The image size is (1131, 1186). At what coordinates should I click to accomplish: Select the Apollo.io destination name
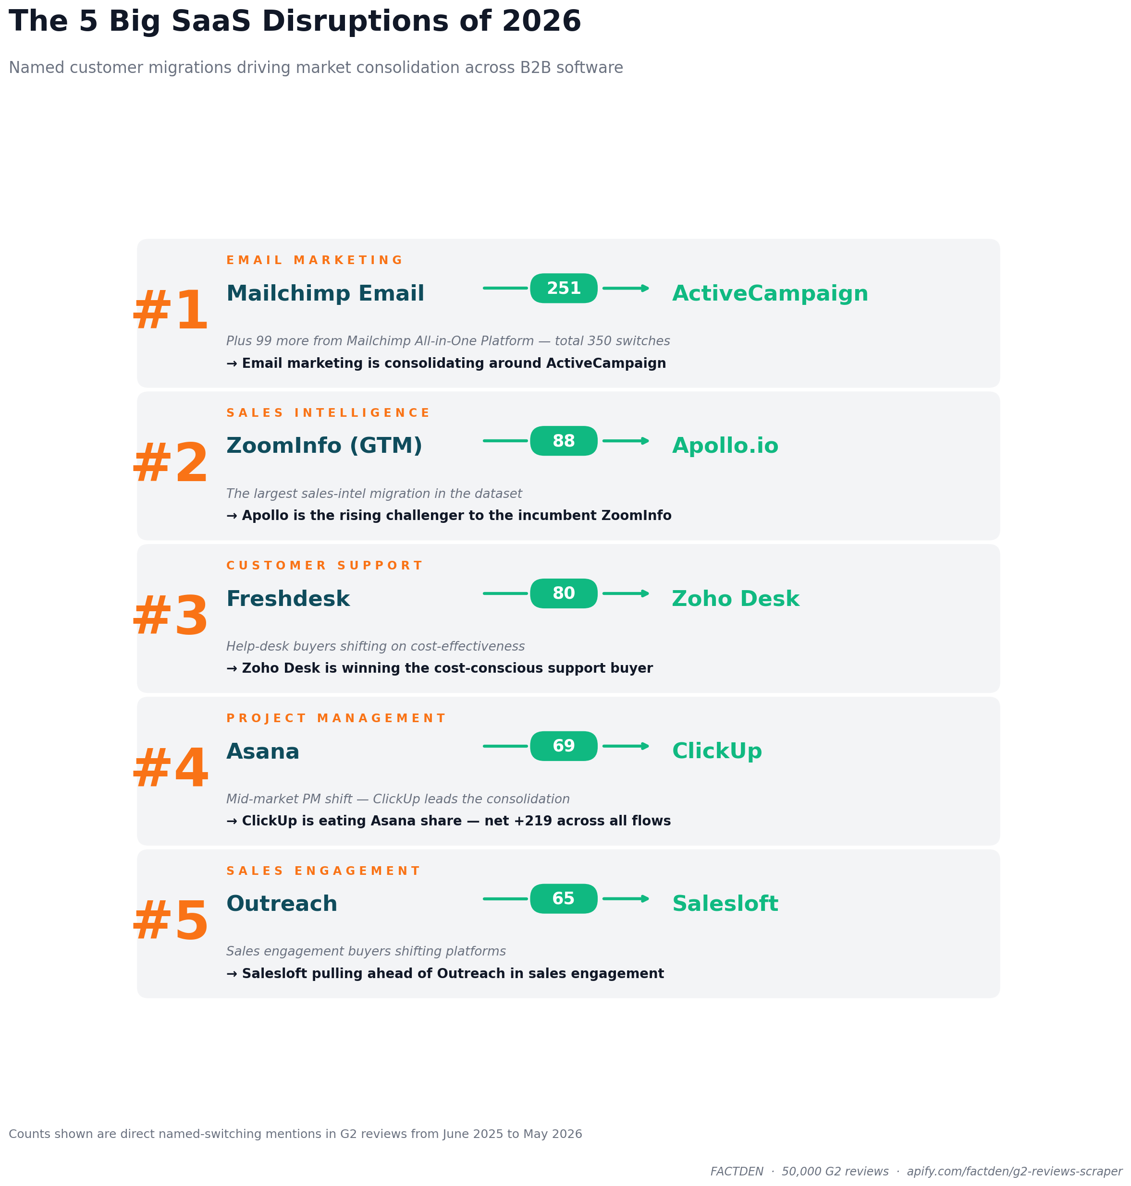pos(725,446)
